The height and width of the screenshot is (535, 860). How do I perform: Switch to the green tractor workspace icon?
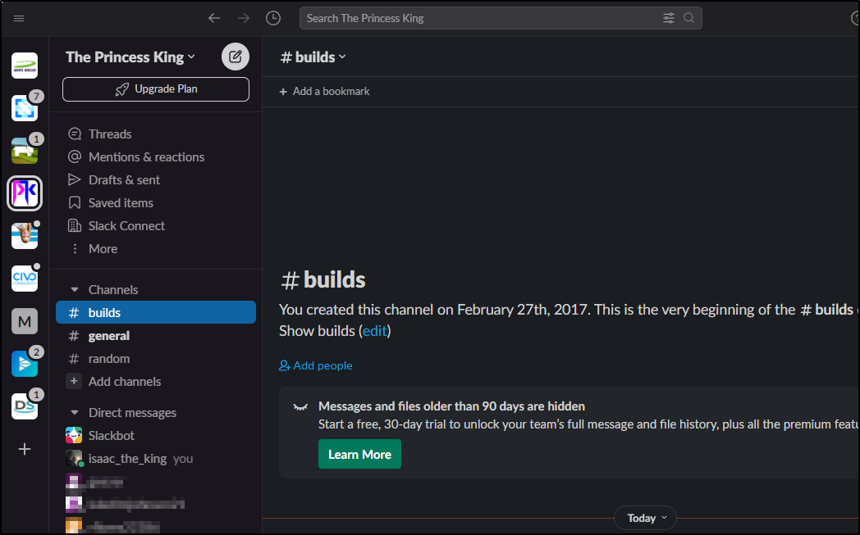(x=25, y=151)
